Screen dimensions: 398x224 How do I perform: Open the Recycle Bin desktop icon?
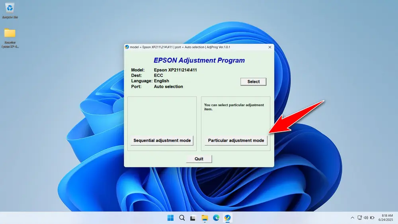[10, 10]
